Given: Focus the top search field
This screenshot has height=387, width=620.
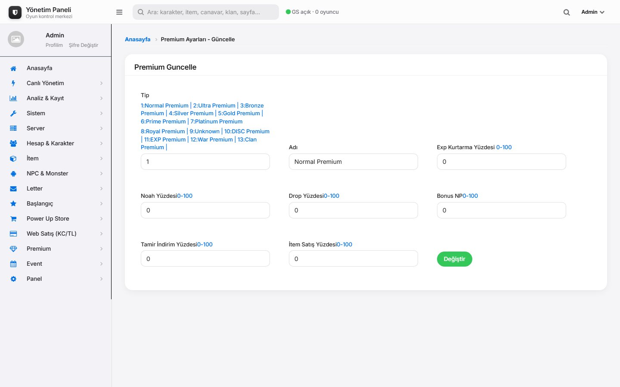Looking at the screenshot, I should click(x=206, y=12).
